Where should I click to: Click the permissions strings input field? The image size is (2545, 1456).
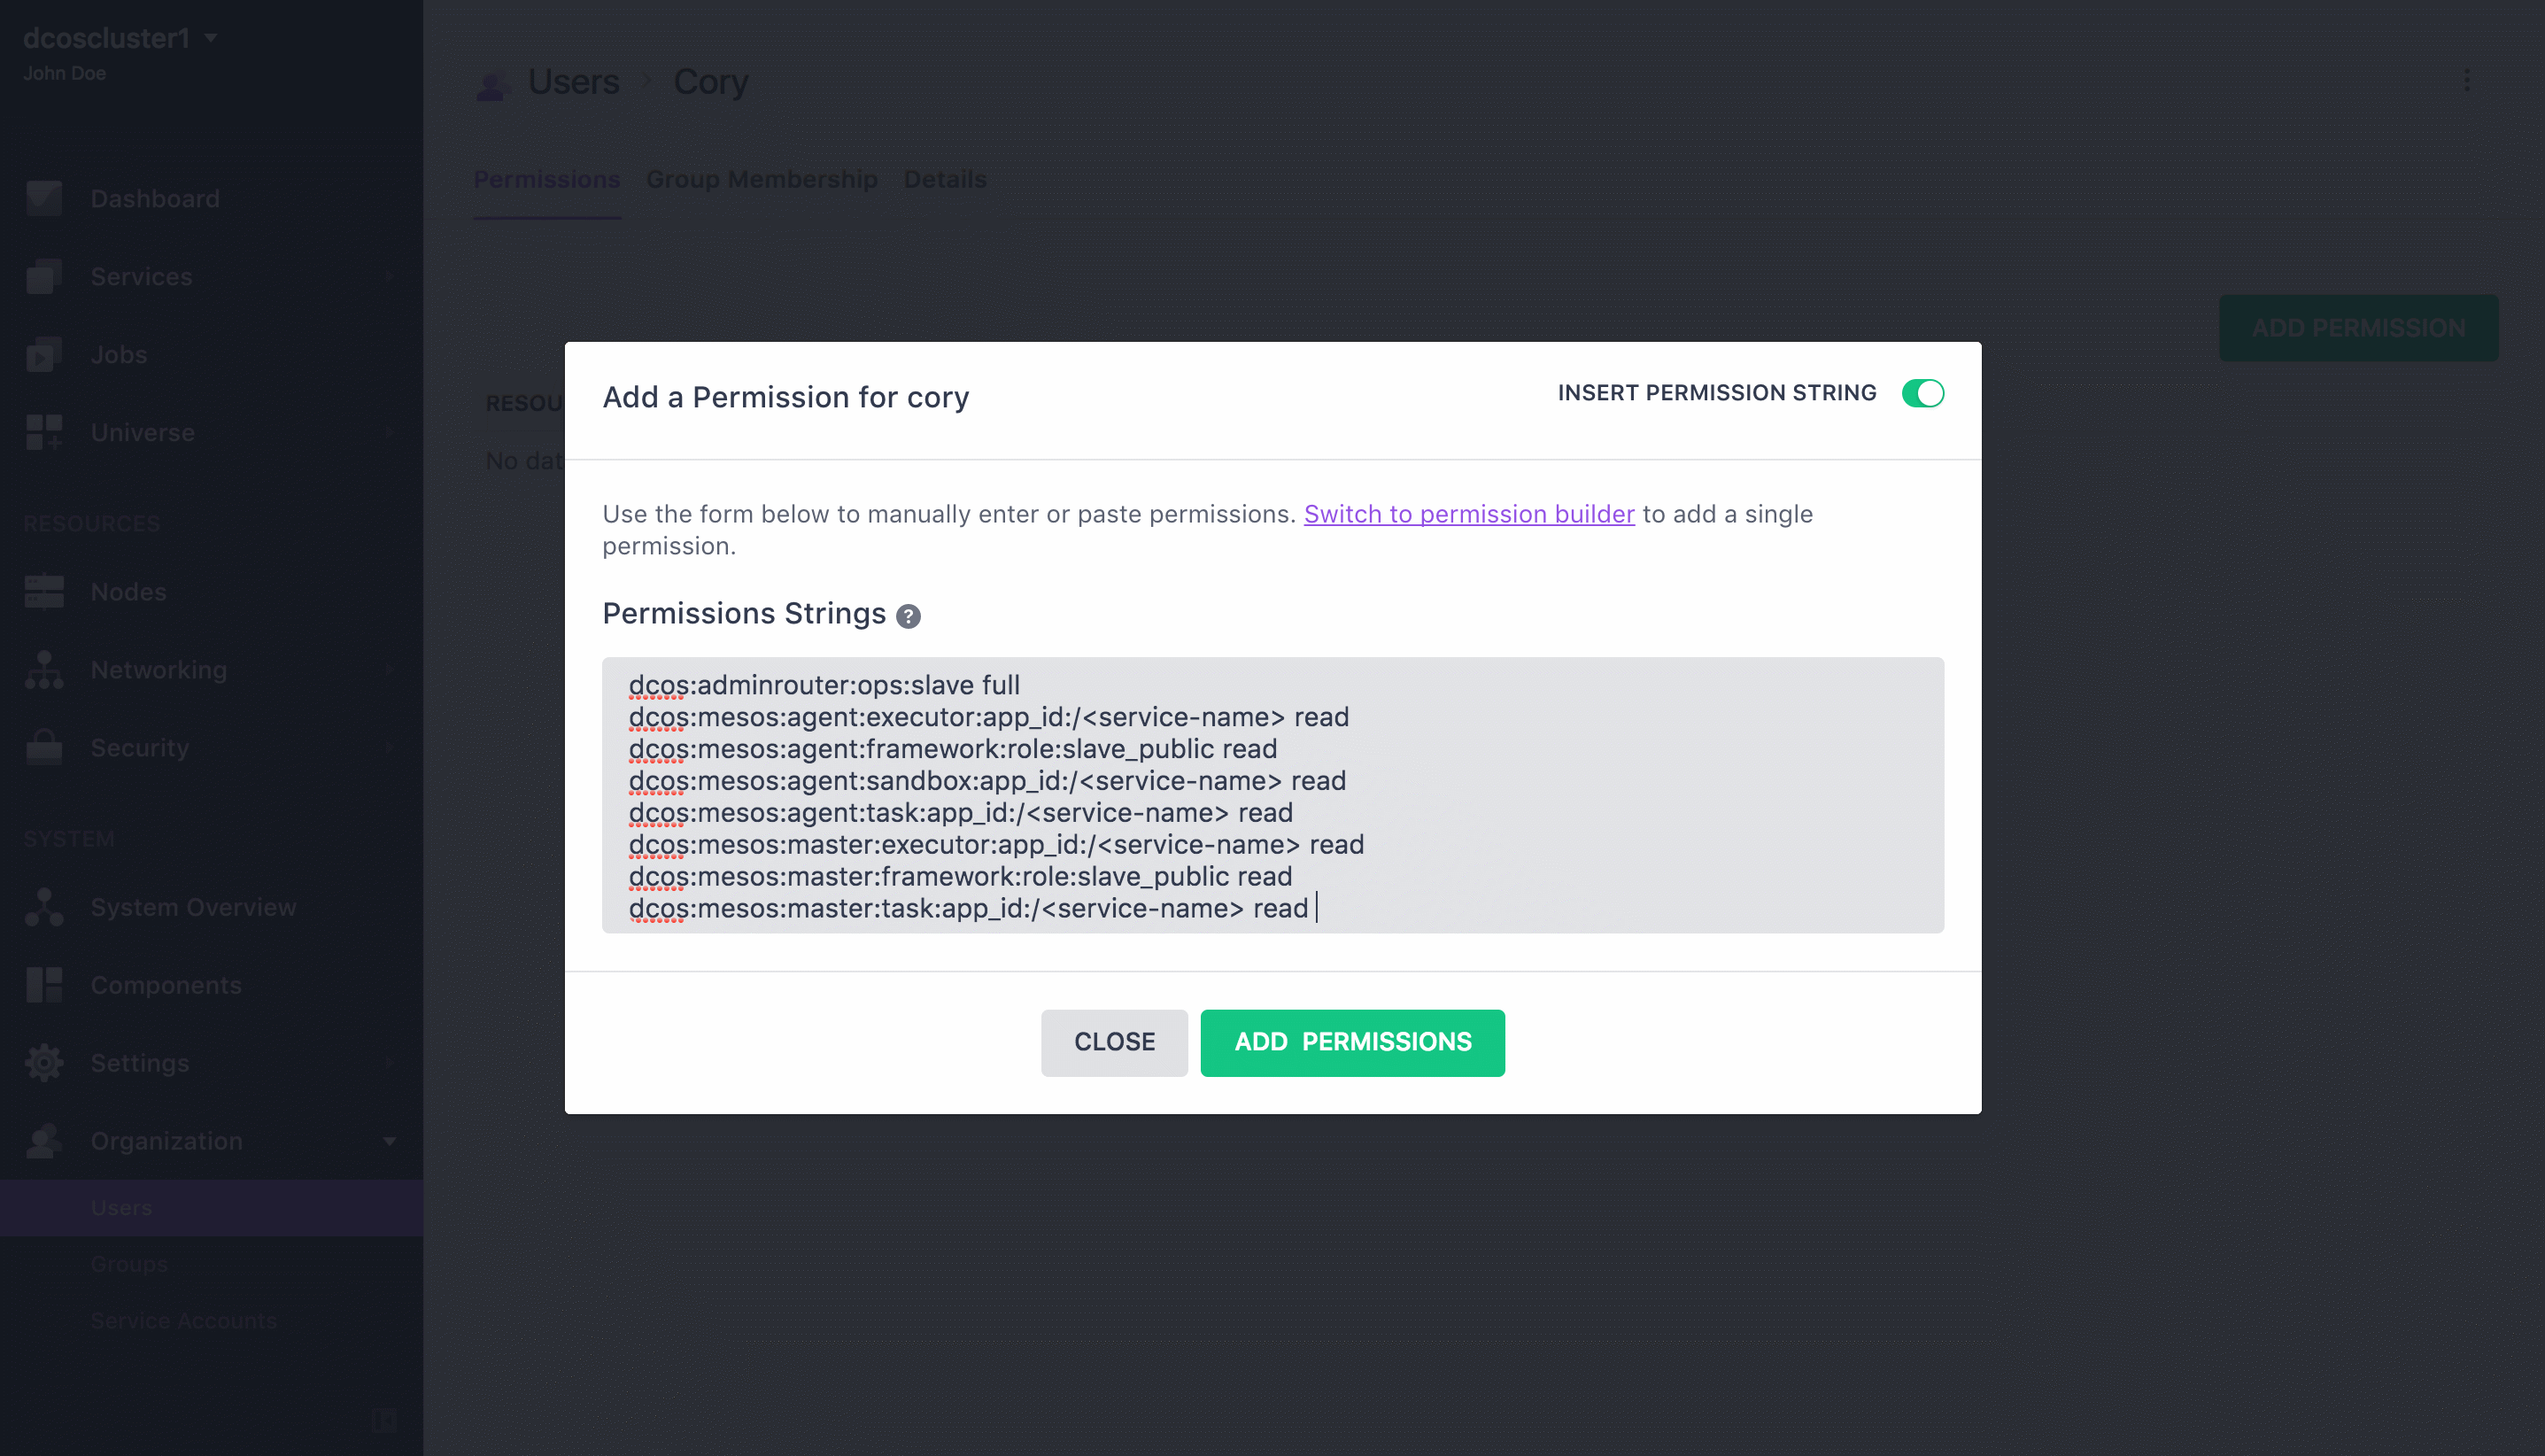click(1272, 794)
